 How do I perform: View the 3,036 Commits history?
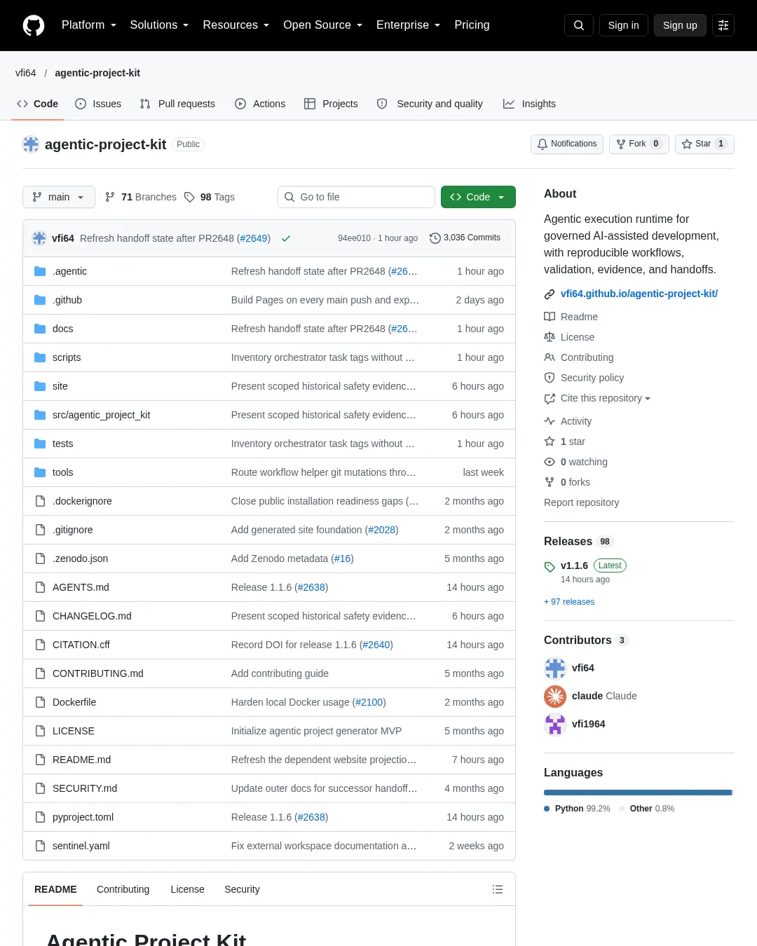[465, 238]
